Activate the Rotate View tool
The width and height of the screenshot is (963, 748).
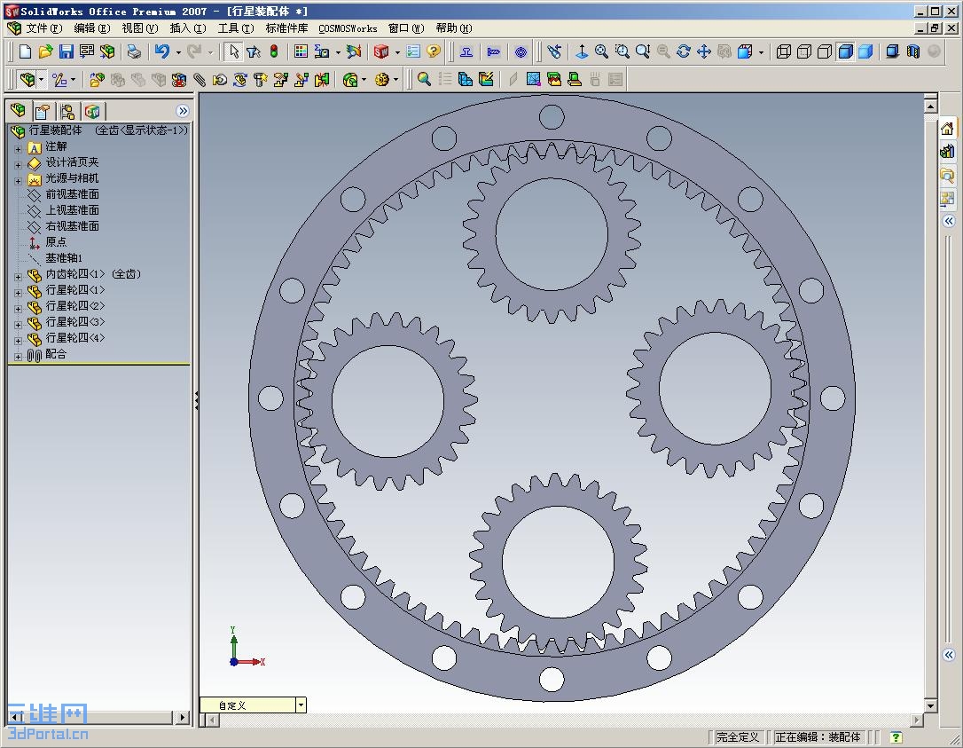pos(684,51)
